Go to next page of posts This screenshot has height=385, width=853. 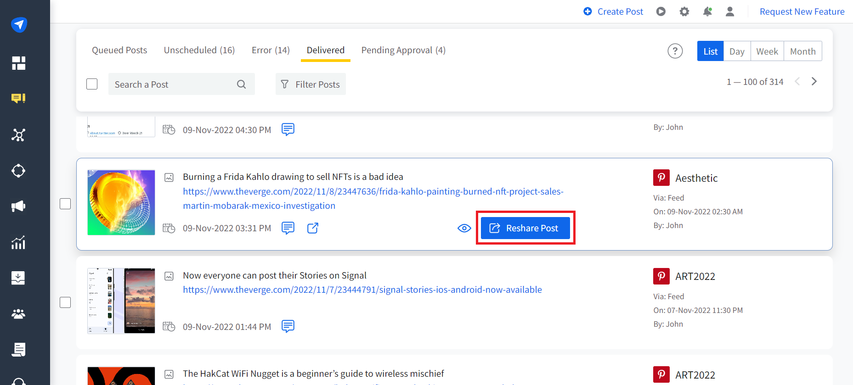point(814,82)
